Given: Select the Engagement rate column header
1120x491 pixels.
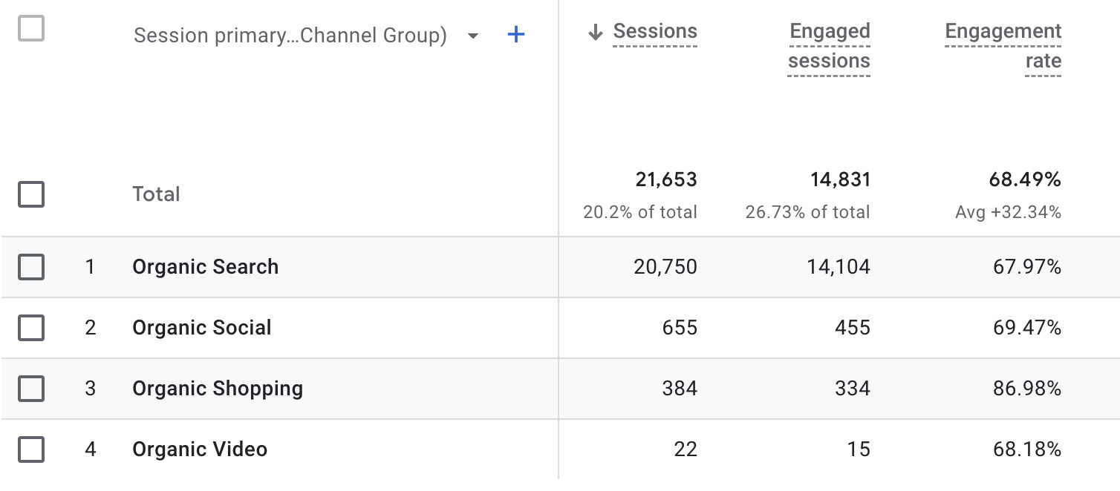Looking at the screenshot, I should [1003, 45].
